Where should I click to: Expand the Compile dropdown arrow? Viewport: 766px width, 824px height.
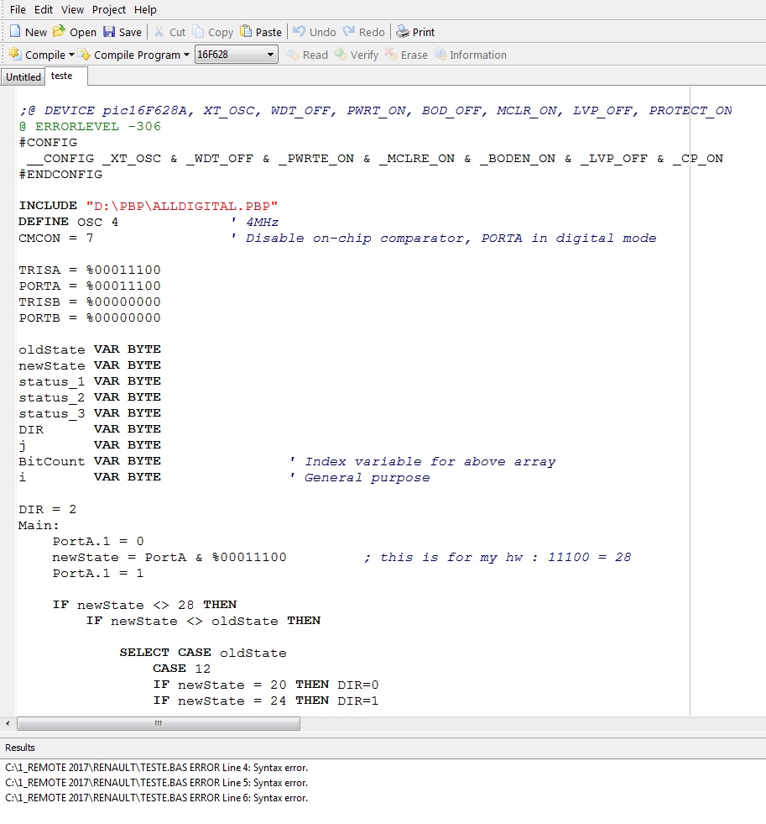(x=71, y=55)
